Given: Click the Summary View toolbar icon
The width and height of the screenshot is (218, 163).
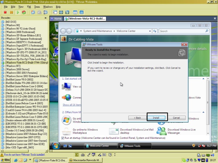Looking at the screenshot, I should (75, 12).
